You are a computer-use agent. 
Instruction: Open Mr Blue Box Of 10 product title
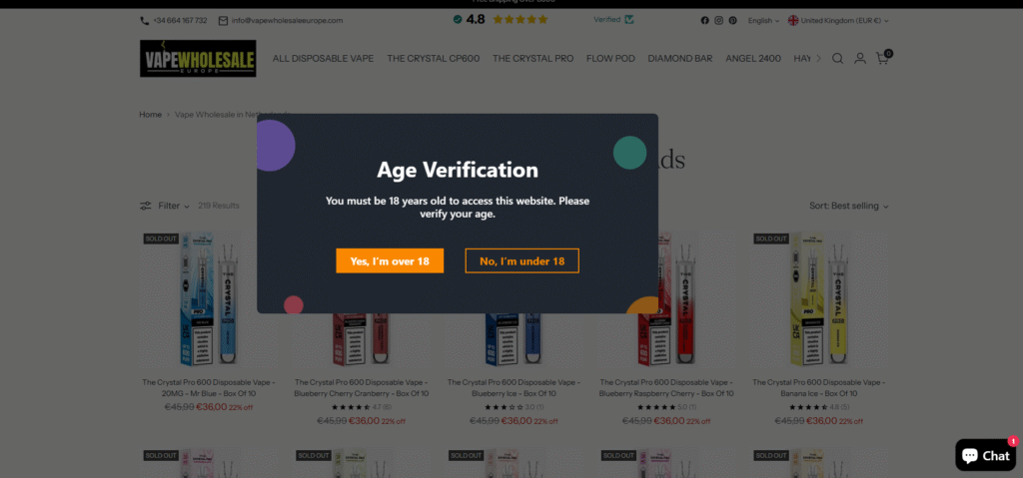[209, 388]
